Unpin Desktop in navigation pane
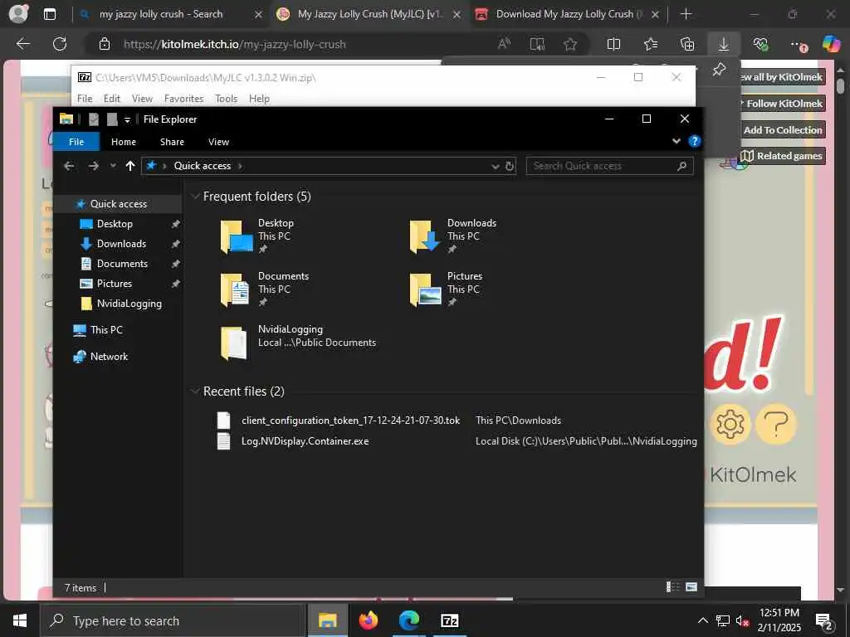 (x=176, y=224)
